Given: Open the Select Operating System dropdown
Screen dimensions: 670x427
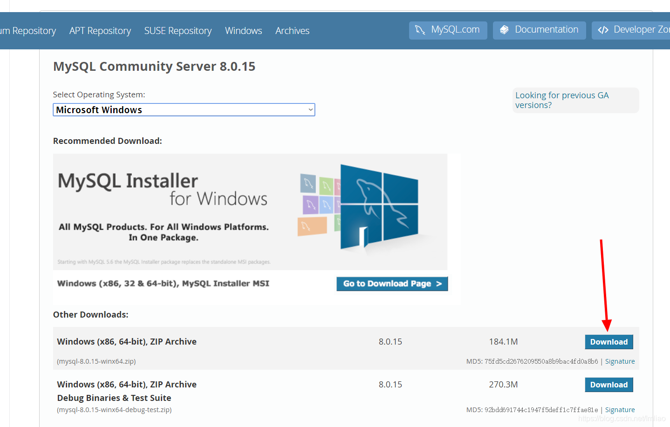Looking at the screenshot, I should coord(184,110).
